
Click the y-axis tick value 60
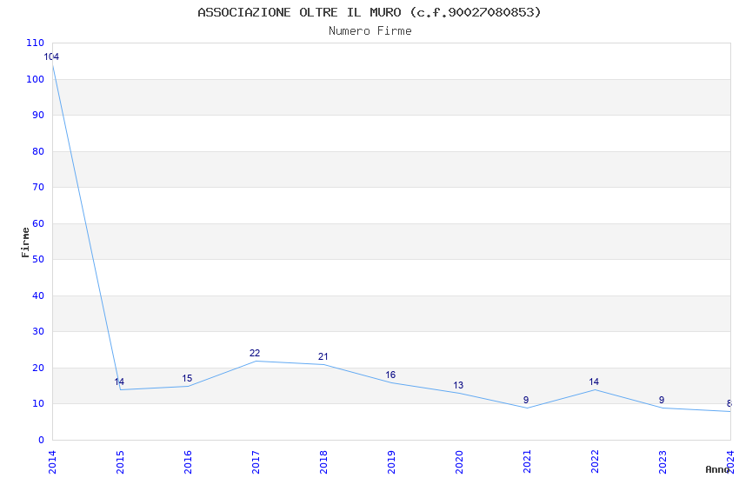(x=38, y=223)
